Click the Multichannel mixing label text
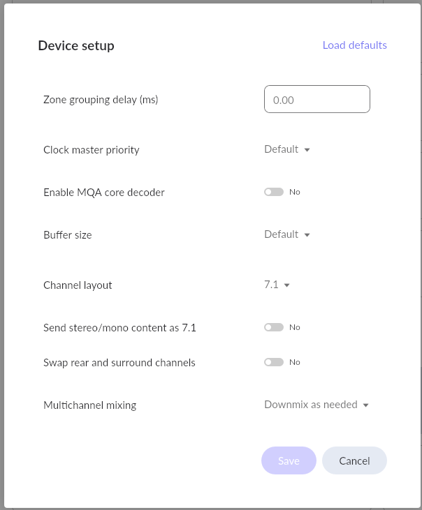Screen dimensions: 422x510 [89, 405]
